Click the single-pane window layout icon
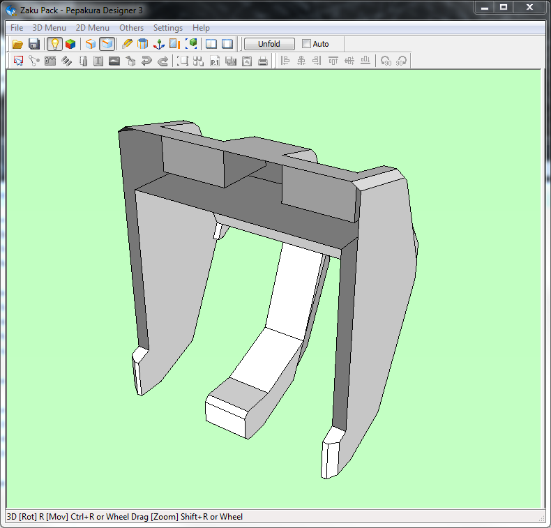This screenshot has width=551, height=528. (x=227, y=44)
